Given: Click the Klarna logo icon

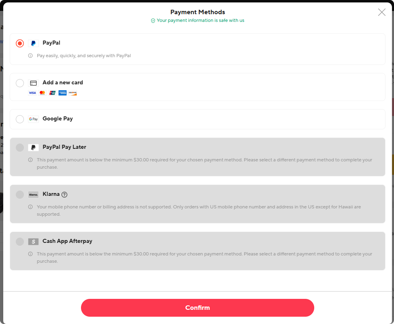Looking at the screenshot, I should coord(33,195).
